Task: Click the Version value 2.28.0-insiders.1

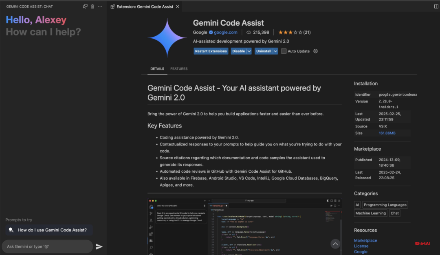Action: click(x=389, y=104)
